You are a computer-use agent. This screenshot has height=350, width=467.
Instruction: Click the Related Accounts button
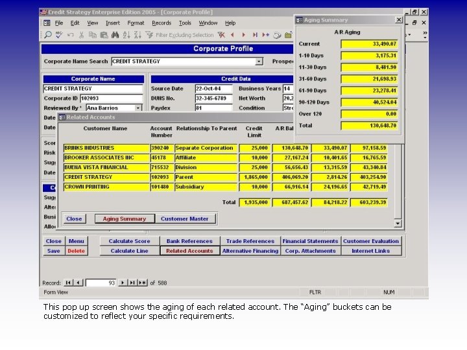click(189, 251)
